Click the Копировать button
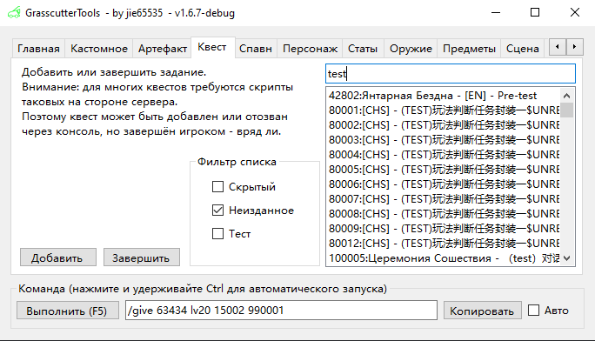The height and width of the screenshot is (341, 595). click(x=483, y=311)
